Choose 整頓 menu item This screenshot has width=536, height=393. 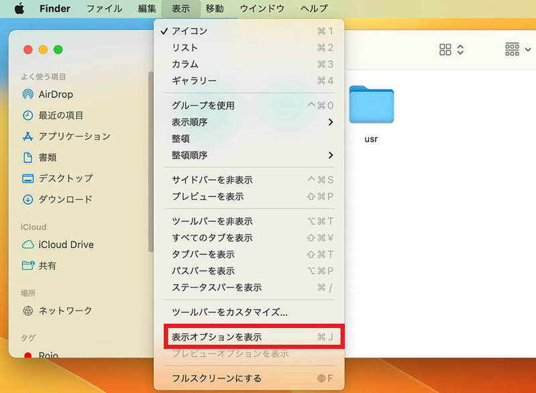(249, 138)
